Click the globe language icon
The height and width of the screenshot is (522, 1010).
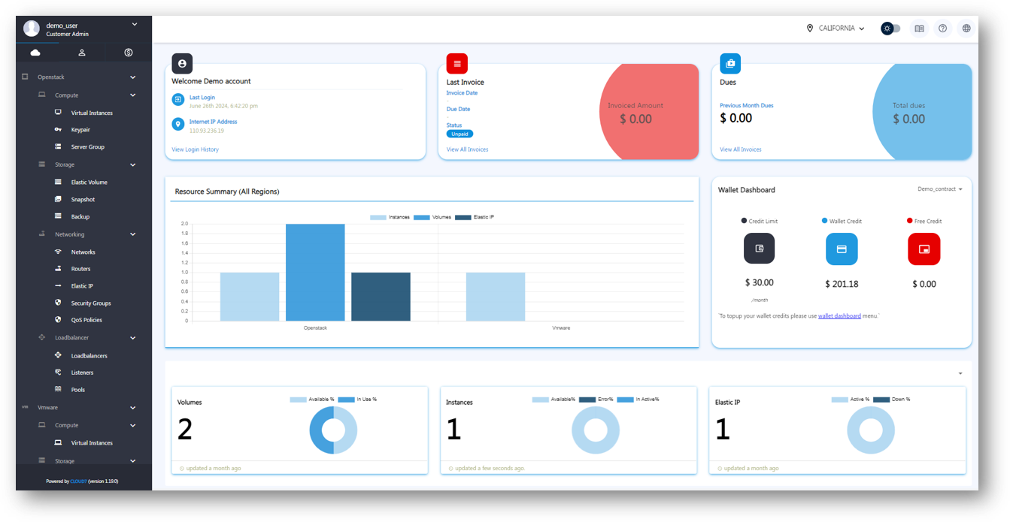[x=966, y=29]
